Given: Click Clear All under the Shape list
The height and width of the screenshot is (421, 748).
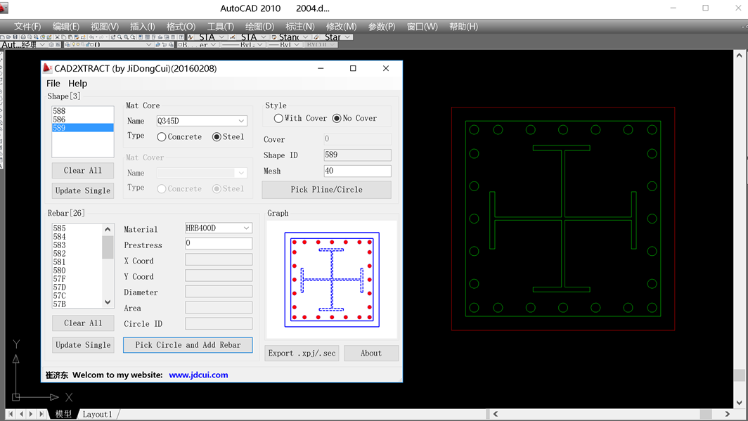Looking at the screenshot, I should [x=83, y=170].
